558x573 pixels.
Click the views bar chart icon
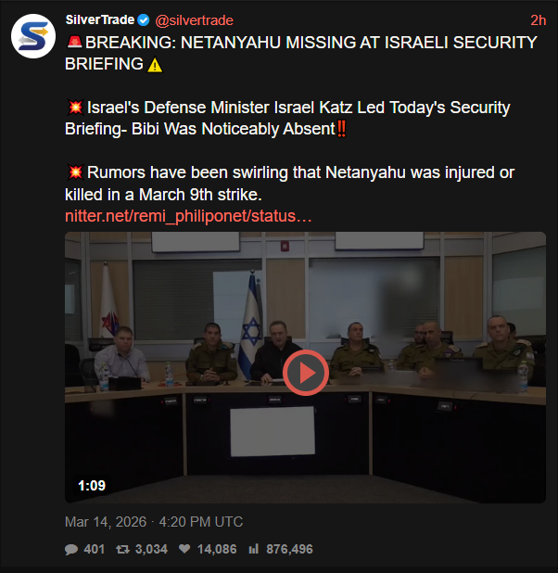pyautogui.click(x=254, y=549)
